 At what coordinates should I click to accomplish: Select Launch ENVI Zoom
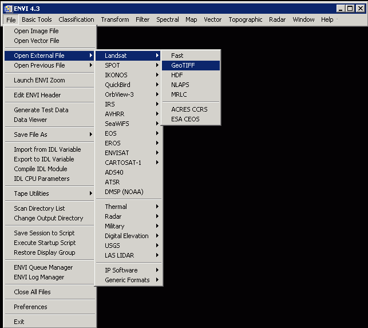click(50, 80)
